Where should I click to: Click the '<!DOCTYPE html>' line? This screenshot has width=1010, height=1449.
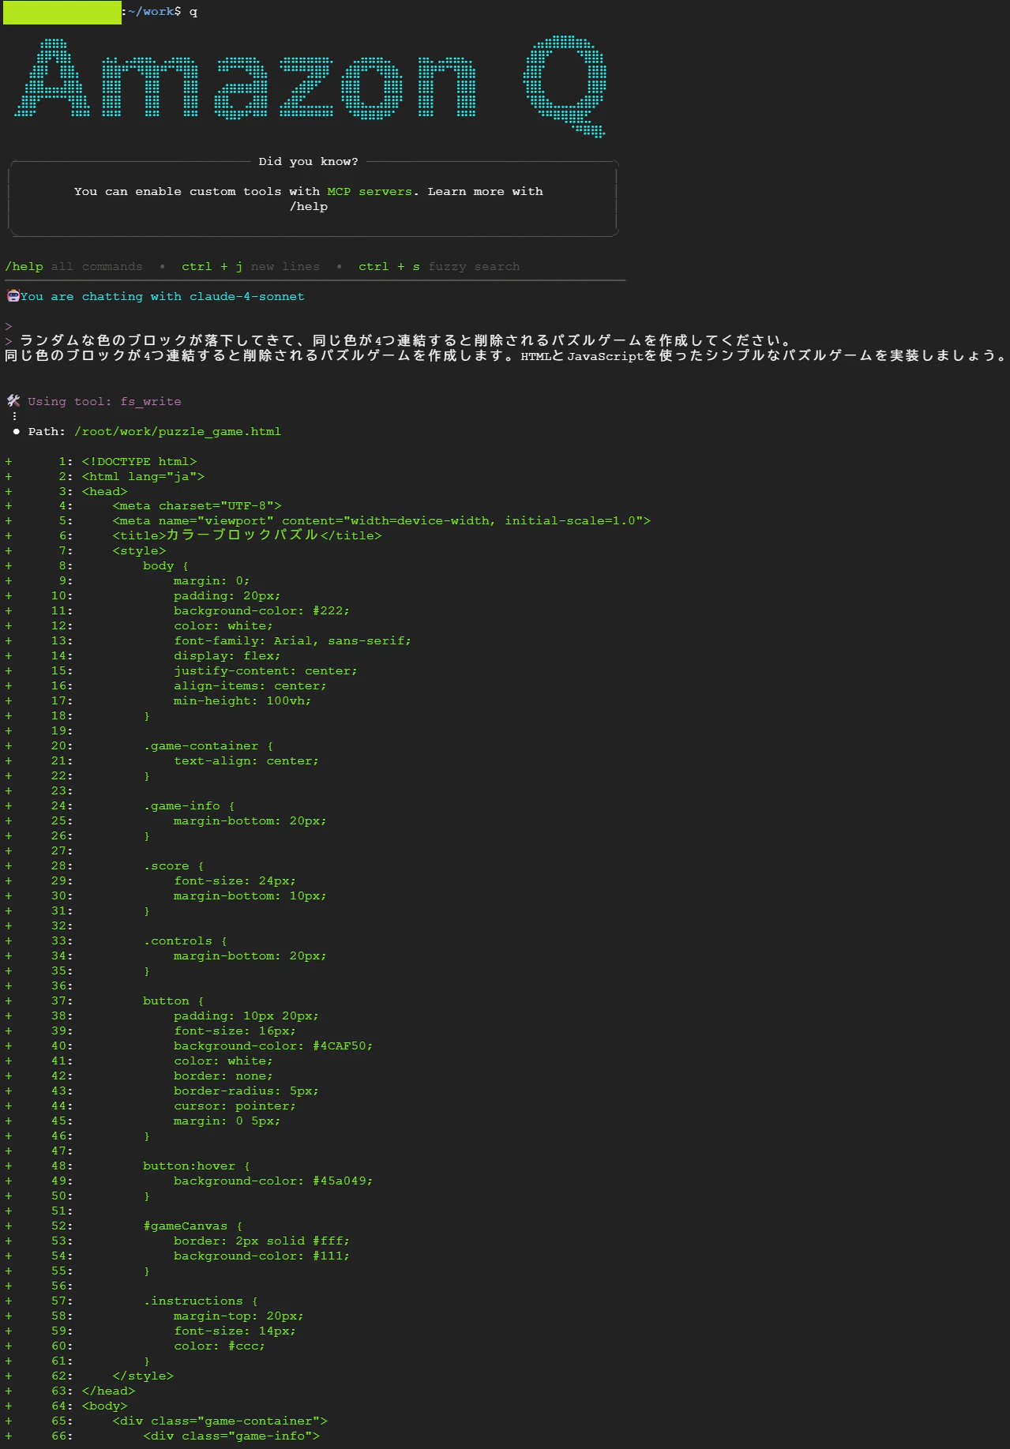coord(139,461)
